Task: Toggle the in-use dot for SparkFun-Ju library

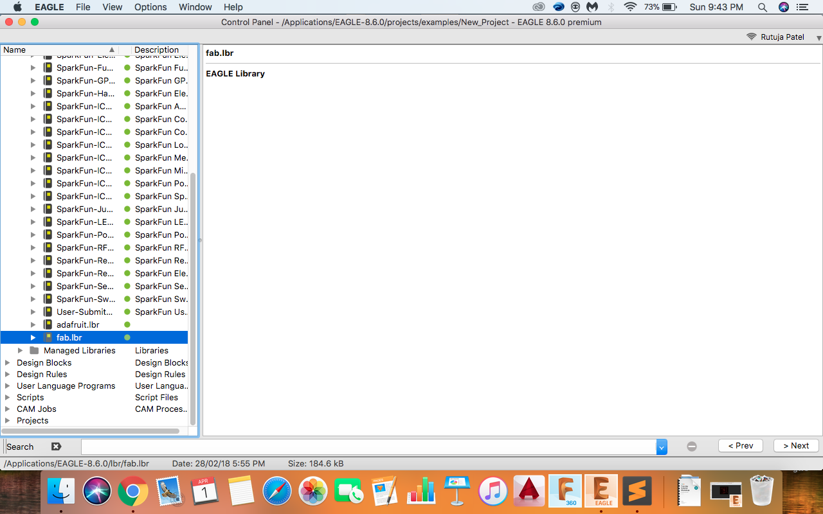Action: pyautogui.click(x=127, y=209)
